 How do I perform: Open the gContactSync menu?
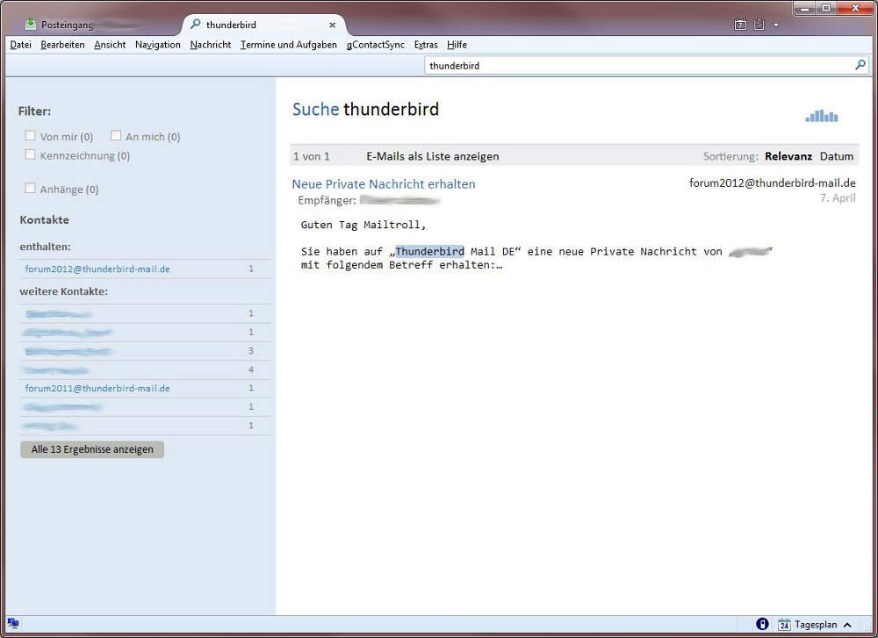375,45
